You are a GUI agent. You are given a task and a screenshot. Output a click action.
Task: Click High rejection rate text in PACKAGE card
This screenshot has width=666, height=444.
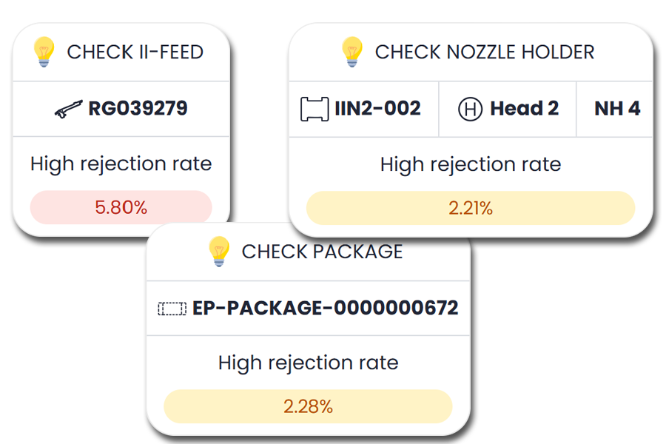coord(308,363)
